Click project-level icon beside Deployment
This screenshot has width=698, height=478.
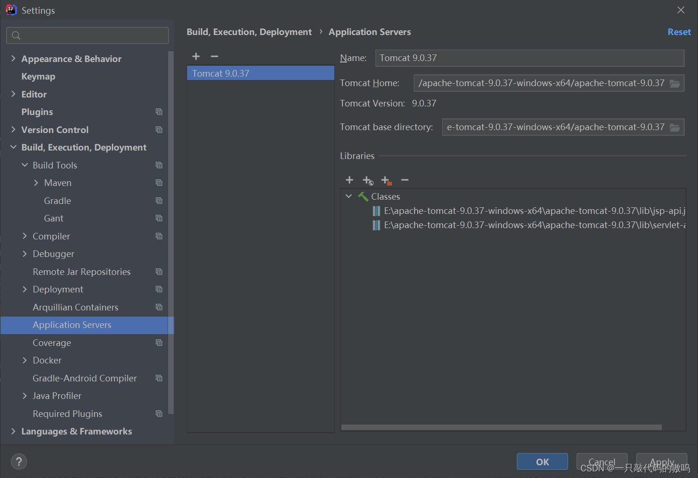[x=159, y=289]
